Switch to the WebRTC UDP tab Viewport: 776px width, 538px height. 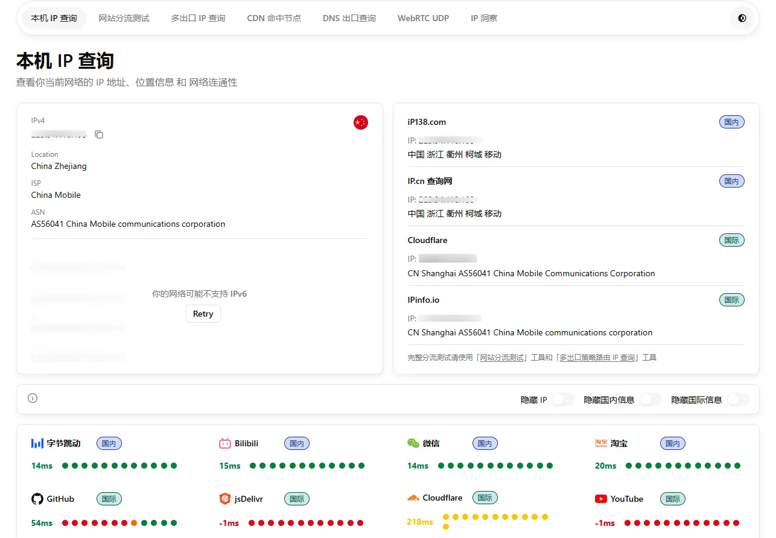[x=423, y=18]
